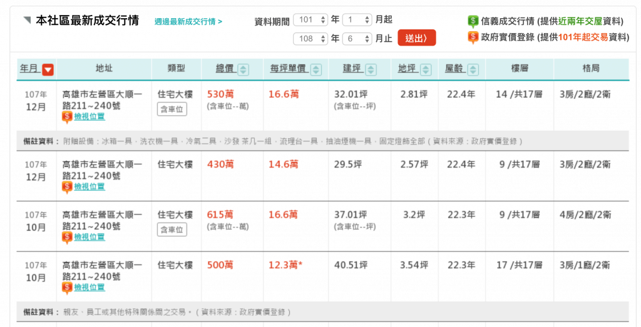Screen dimensions: 641x327
Task: Click the 每坪單價 sort icon
Action: click(316, 70)
